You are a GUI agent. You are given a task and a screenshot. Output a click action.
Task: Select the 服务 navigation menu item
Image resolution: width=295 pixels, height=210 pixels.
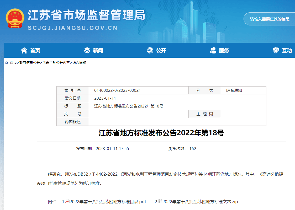coord(224,51)
